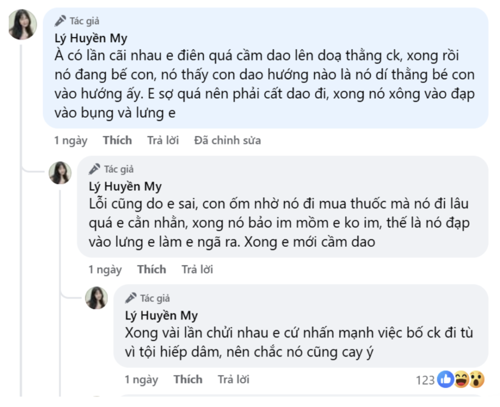
Task: Click the top comment's profile avatar
Action: [x=22, y=25]
